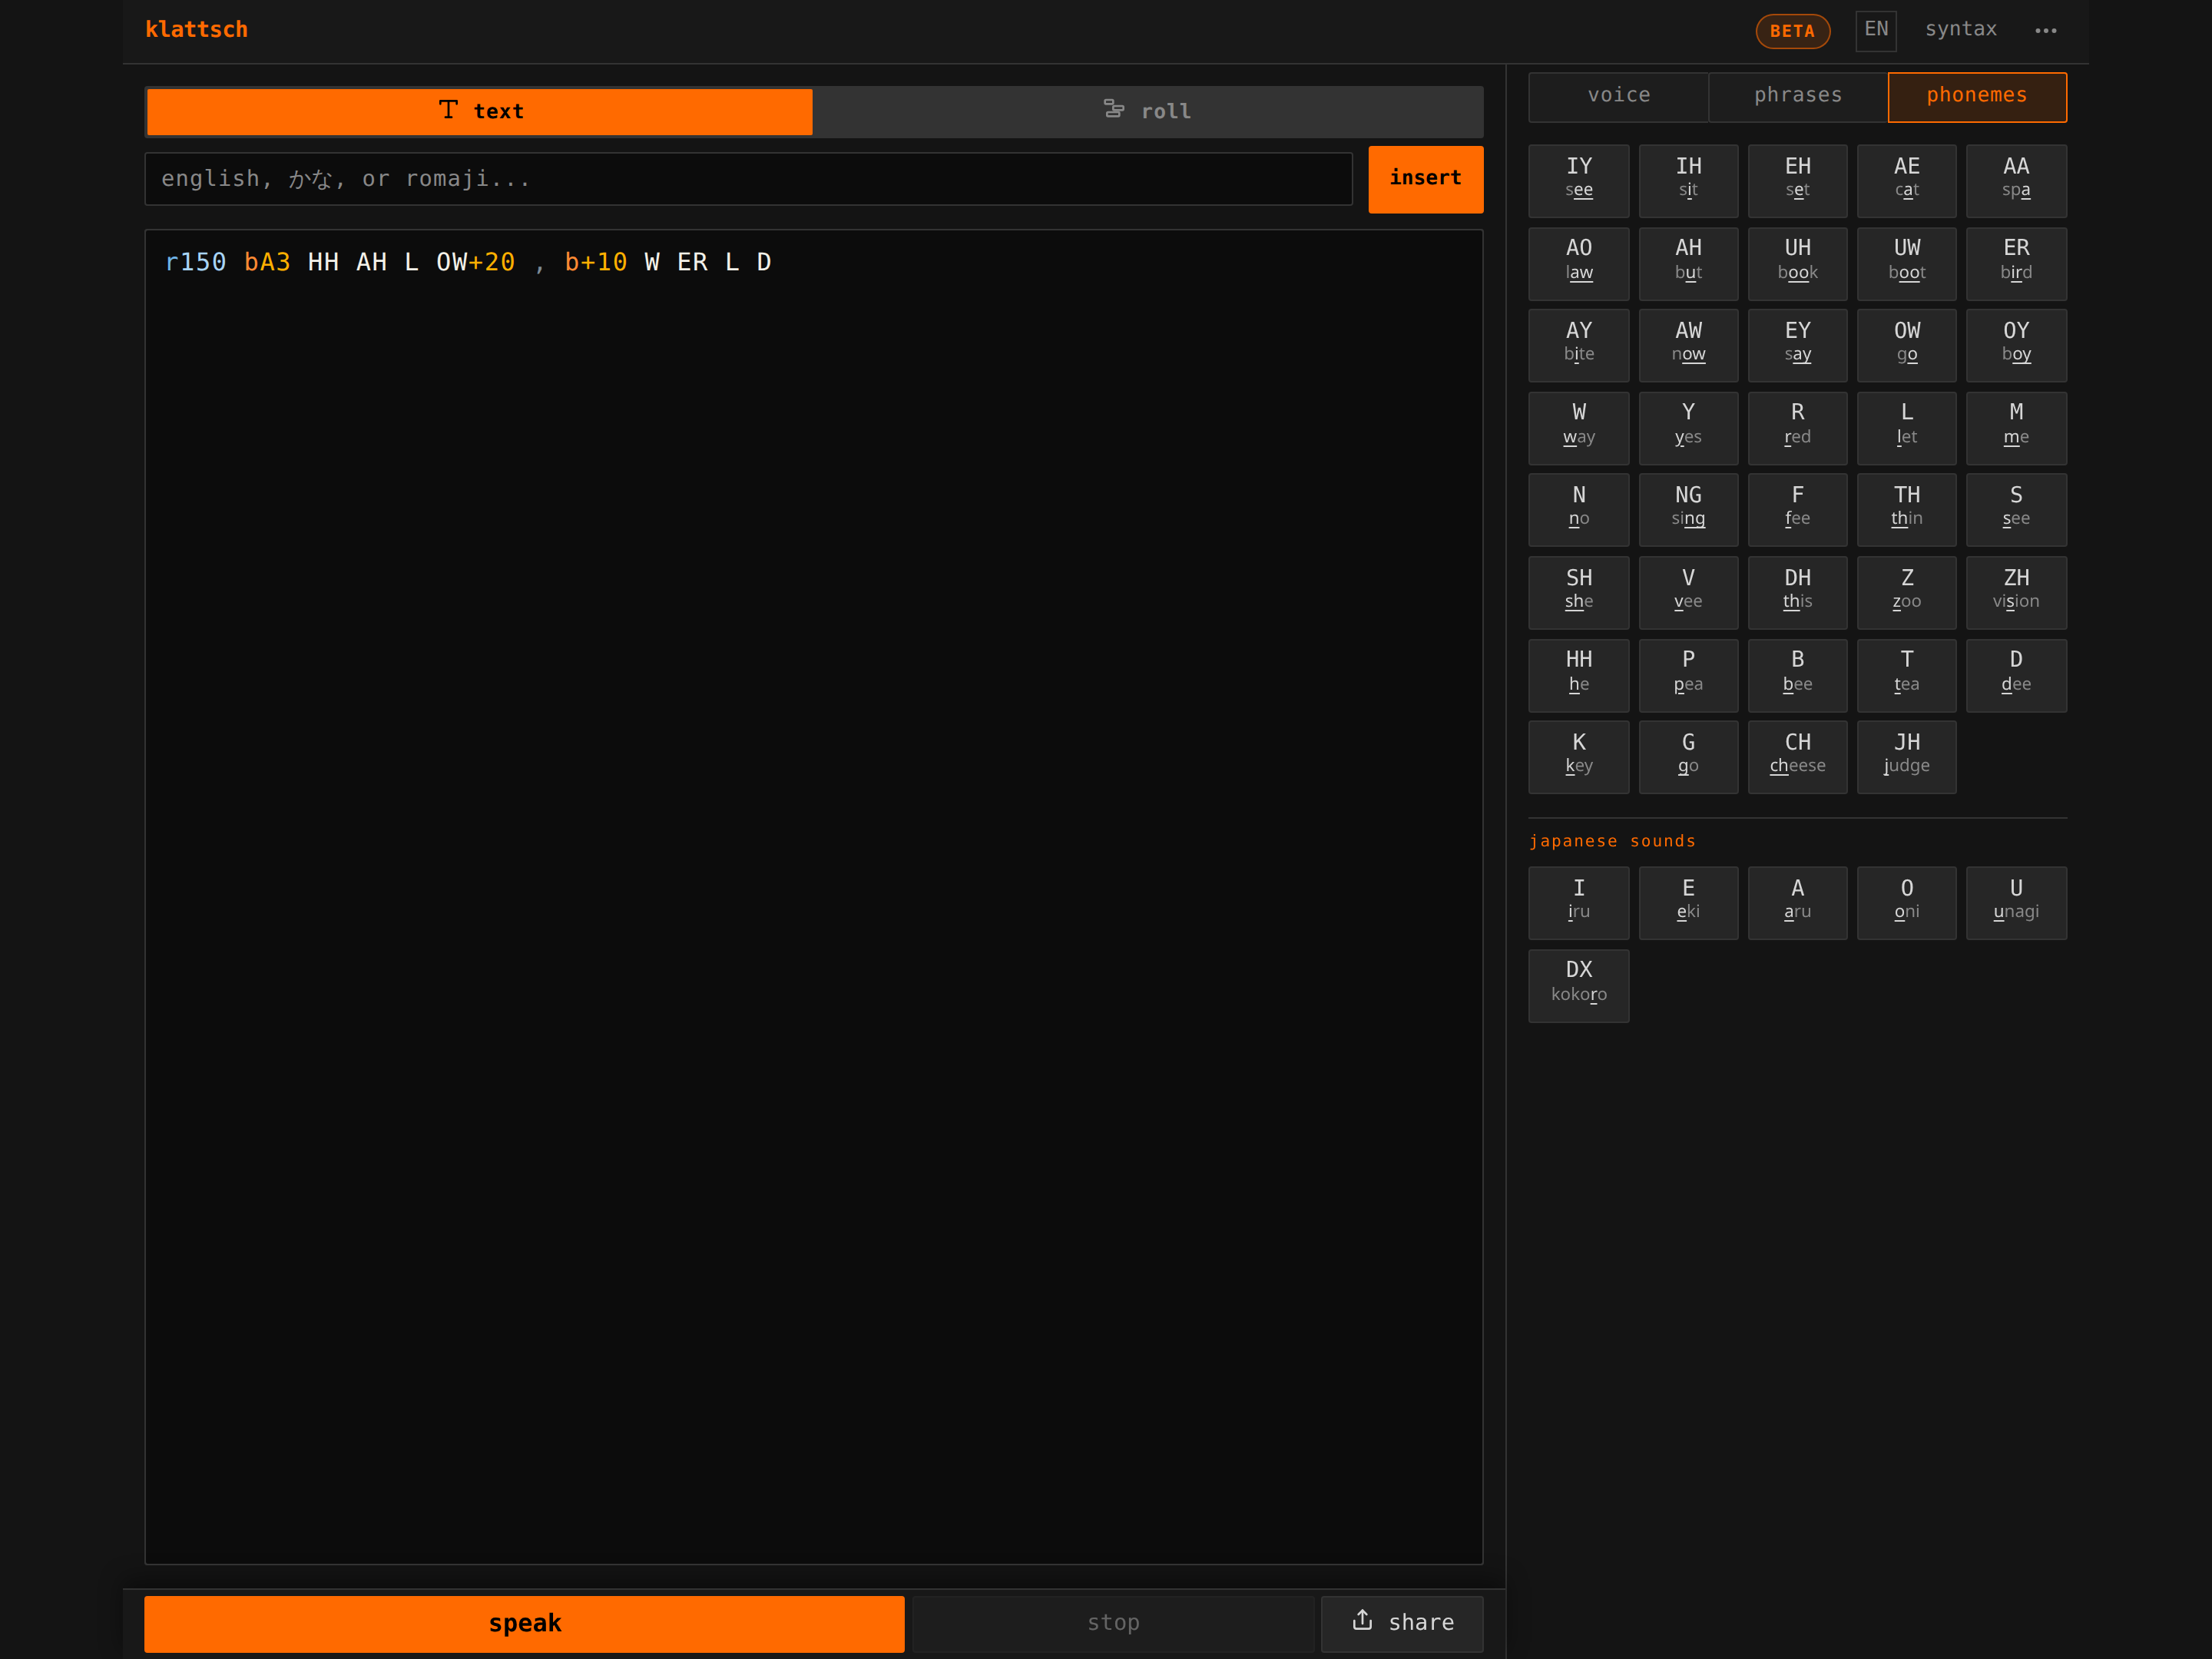Insert the DX (kokoro) flap sound
The height and width of the screenshot is (1659, 2212).
[x=1578, y=986]
